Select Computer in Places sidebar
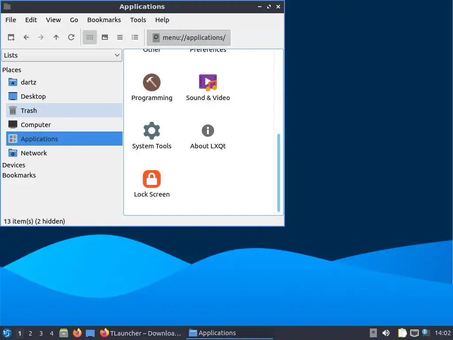This screenshot has height=340, width=453. pos(64,124)
